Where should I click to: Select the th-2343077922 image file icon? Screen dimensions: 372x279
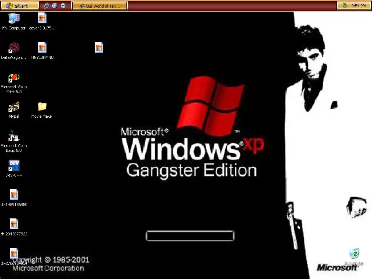pos(14,227)
